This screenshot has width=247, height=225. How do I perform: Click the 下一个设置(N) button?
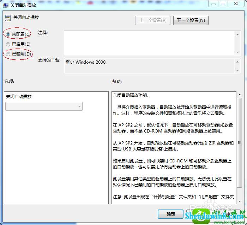click(x=191, y=20)
